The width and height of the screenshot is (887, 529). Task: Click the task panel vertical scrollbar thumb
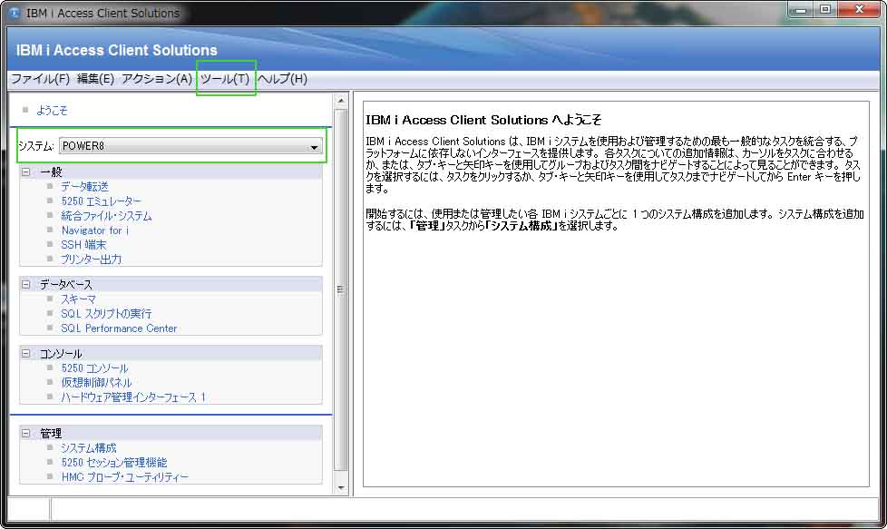coord(341,289)
